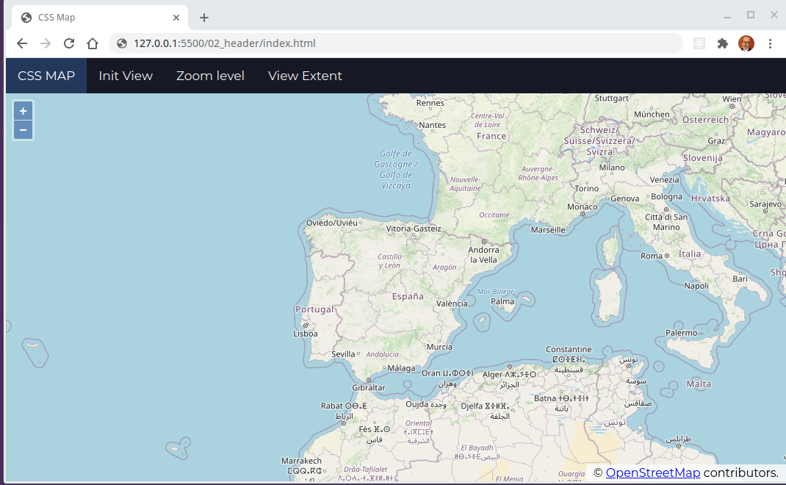Click the extension icon left of puzzle icon
786x485 pixels.
coord(699,43)
